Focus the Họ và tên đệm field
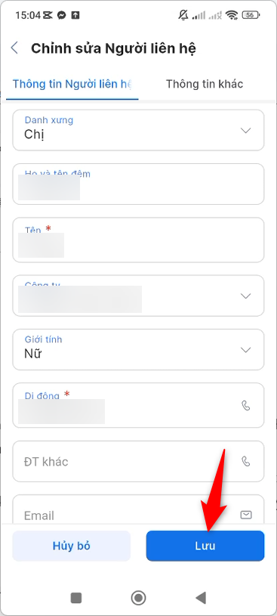Viewport: 277px width, 616px height. [138, 184]
